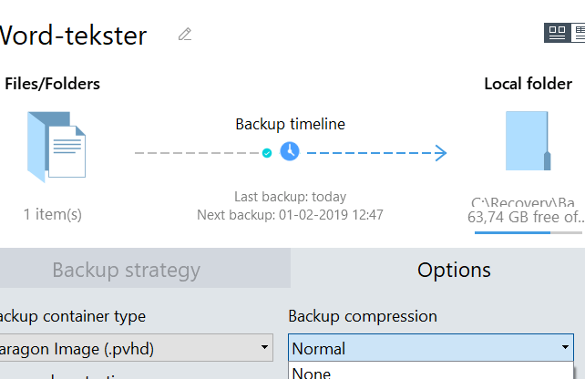Click the pencil icon to rename Word-tekster

pyautogui.click(x=185, y=35)
